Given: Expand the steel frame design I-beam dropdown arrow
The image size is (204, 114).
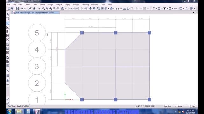Looking at the screenshot, I should point(156,9).
